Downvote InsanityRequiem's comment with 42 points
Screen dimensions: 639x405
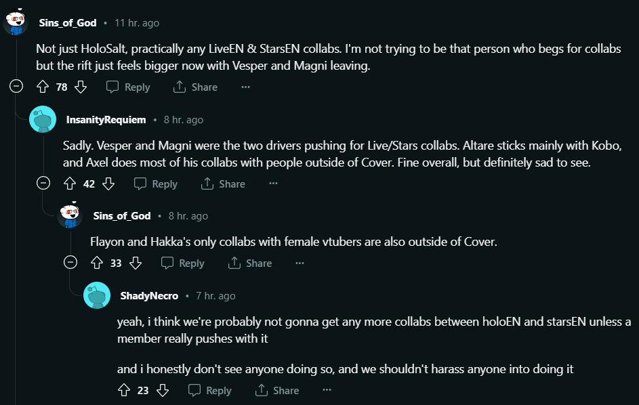(x=108, y=184)
